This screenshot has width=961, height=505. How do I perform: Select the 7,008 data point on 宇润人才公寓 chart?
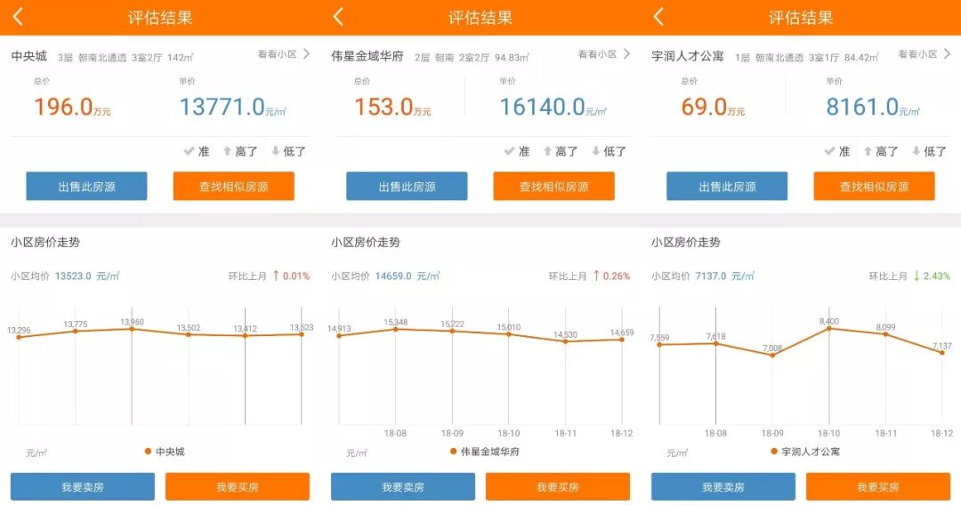[772, 355]
